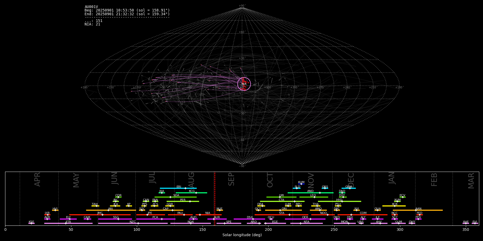Click the +270 longitude label on sky map
Image resolution: width=483 pixels, height=241 pixels.
click(x=320, y=87)
